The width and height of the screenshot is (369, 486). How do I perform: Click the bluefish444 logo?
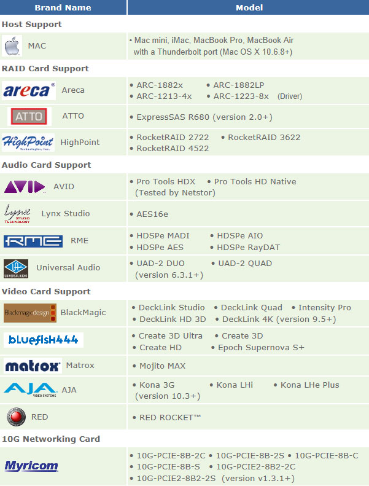(x=44, y=340)
